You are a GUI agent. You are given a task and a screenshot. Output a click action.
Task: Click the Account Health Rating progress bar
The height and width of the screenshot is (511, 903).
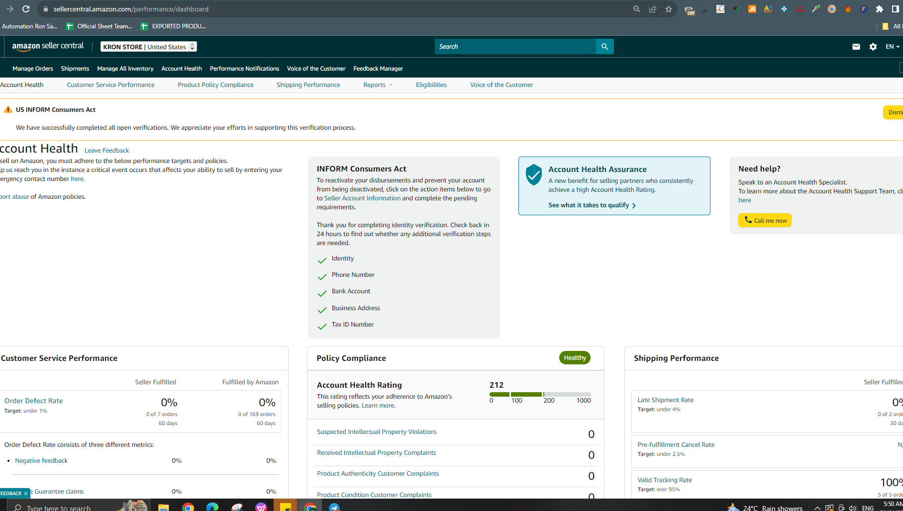(540, 394)
